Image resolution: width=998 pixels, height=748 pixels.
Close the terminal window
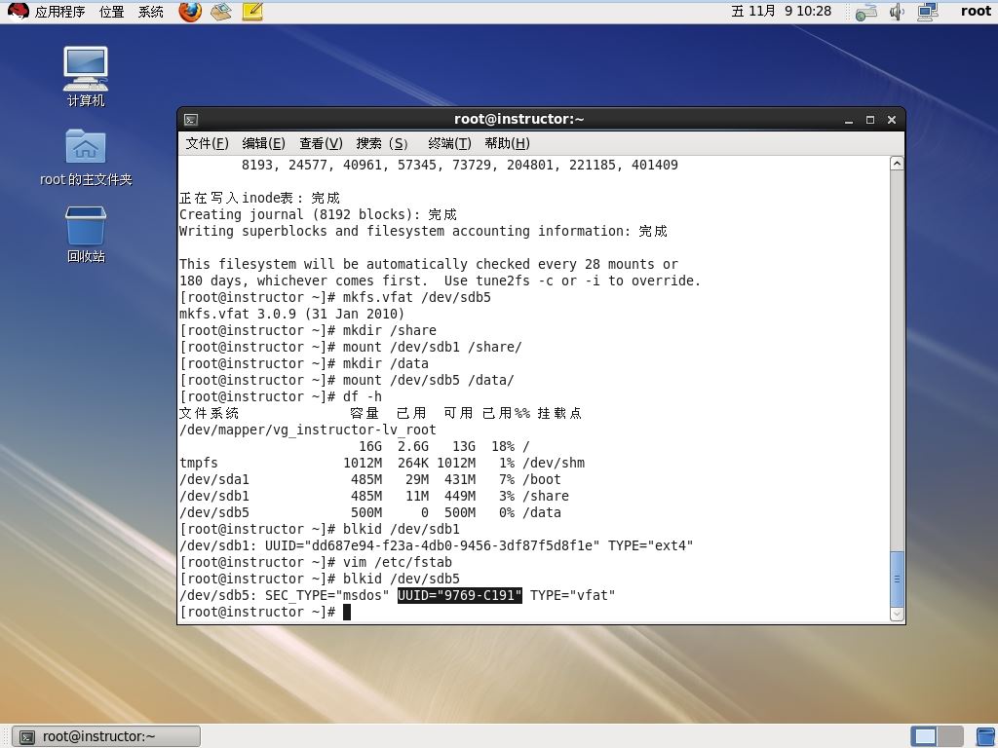tap(892, 120)
